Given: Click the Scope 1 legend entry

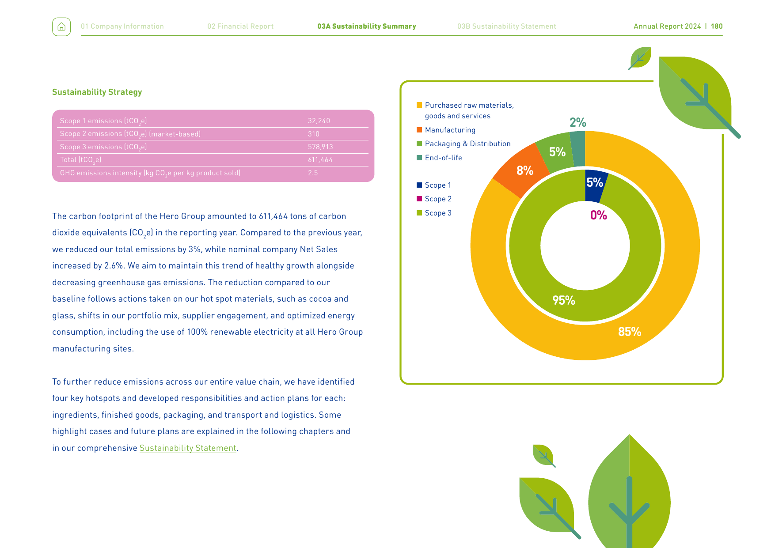Looking at the screenshot, I should [x=434, y=185].
